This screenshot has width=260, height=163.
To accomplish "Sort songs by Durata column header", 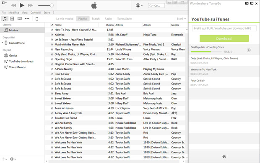I will pos(109,25).
